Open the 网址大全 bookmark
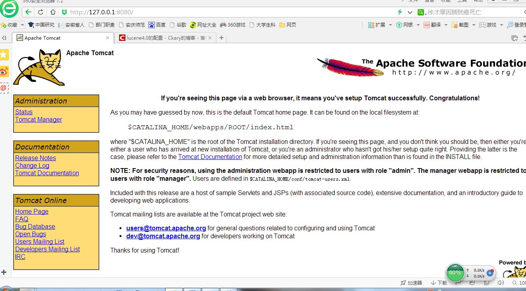This screenshot has height=291, width=526. click(x=203, y=25)
